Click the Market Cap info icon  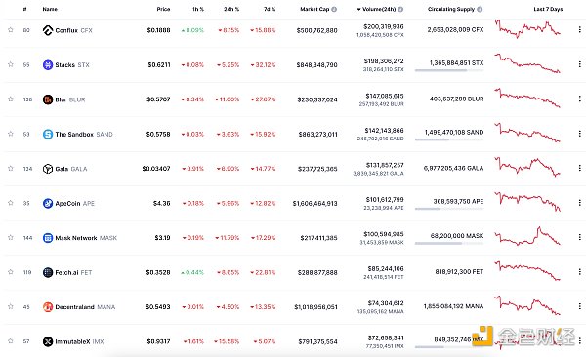click(334, 9)
